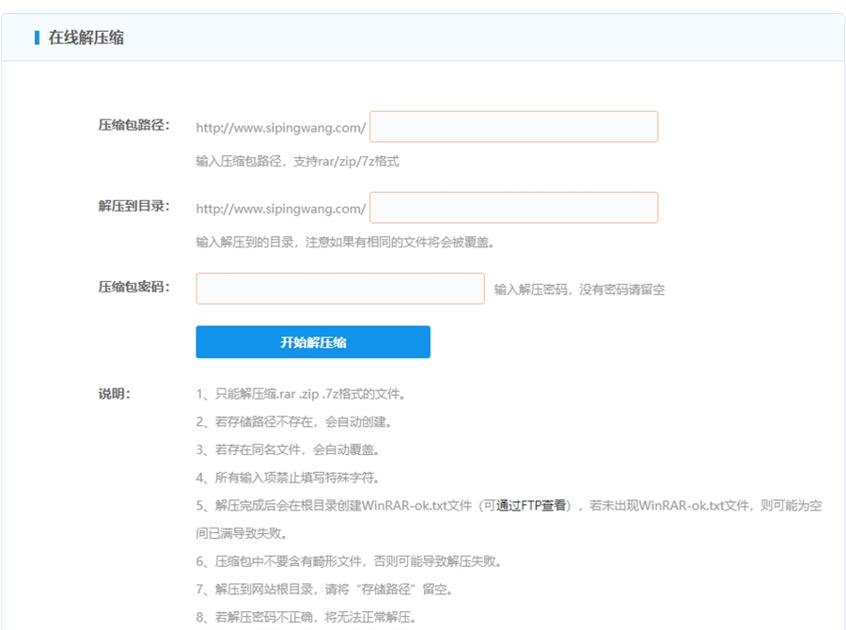Click the 压缩包密码 field label
Image resolution: width=846 pixels, height=630 pixels.
click(x=133, y=287)
